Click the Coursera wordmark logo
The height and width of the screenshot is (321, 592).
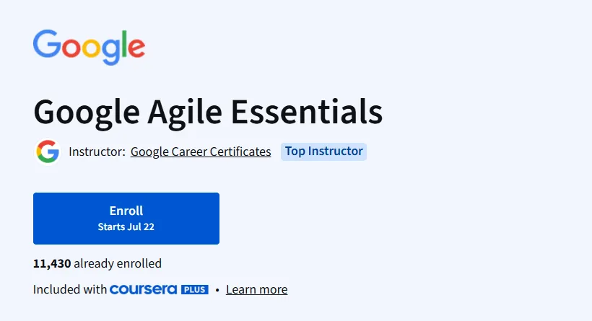(143, 289)
